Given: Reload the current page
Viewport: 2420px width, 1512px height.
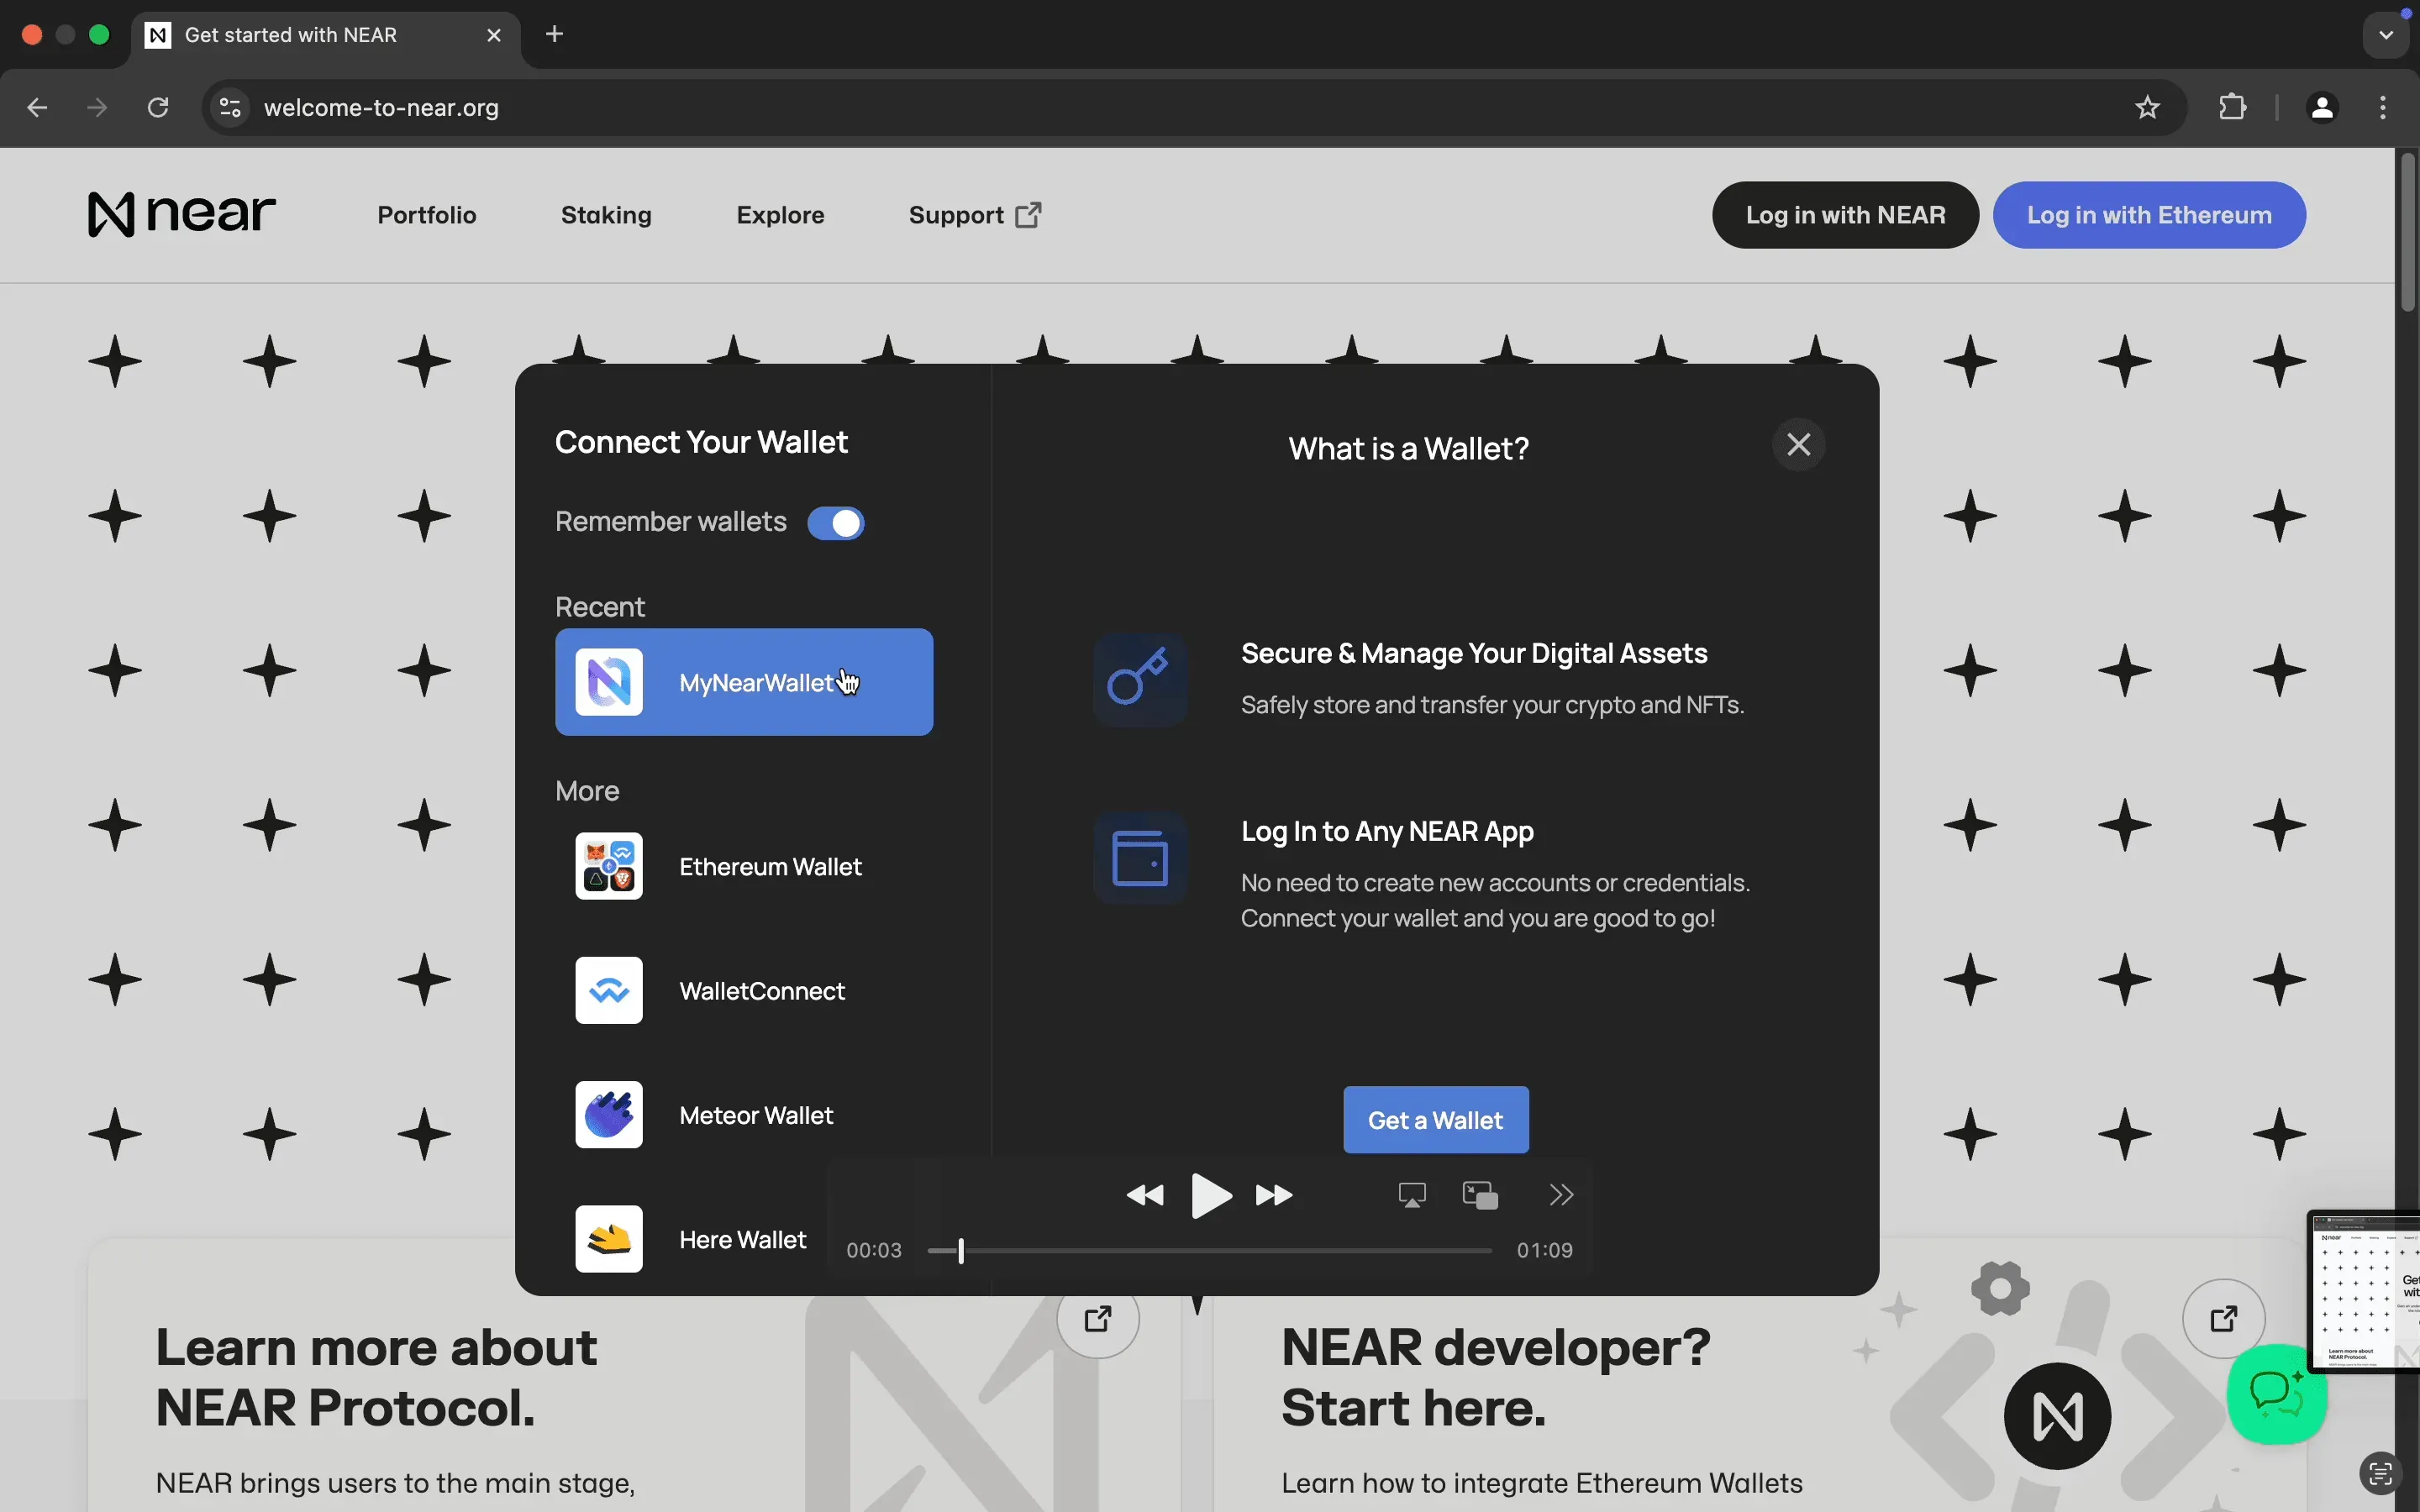Looking at the screenshot, I should 158,108.
